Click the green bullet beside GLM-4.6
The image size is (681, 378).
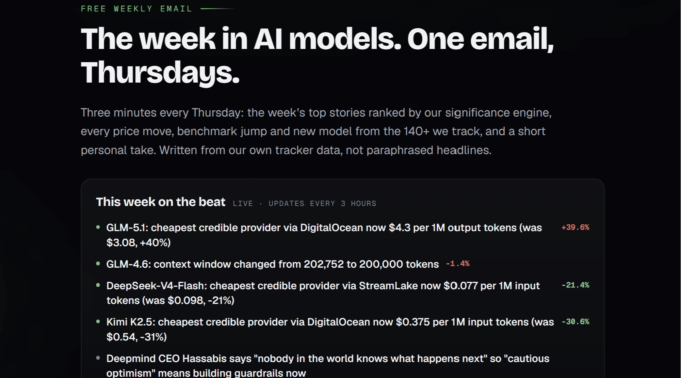[98, 263]
